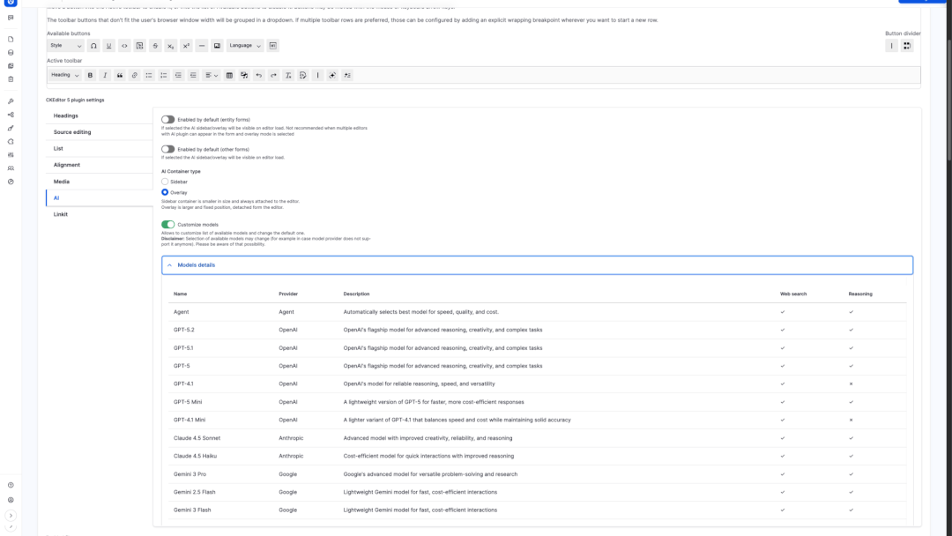Image resolution: width=952 pixels, height=536 pixels.
Task: Select the AI plugin settings tab
Action: tap(99, 197)
